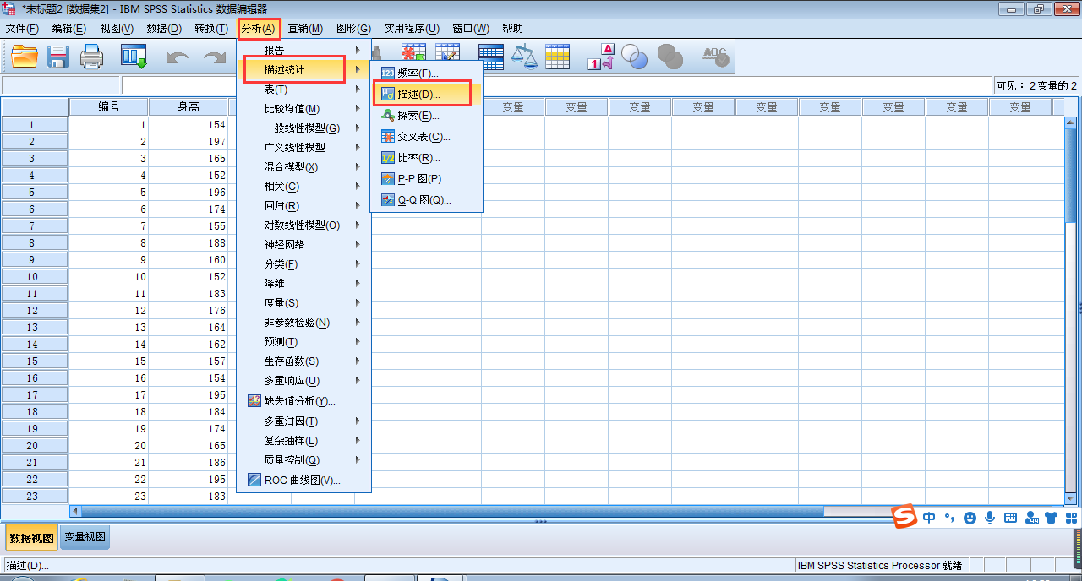Select 交叉表(C)... in the submenu
Image resolution: width=1082 pixels, height=581 pixels.
(426, 137)
